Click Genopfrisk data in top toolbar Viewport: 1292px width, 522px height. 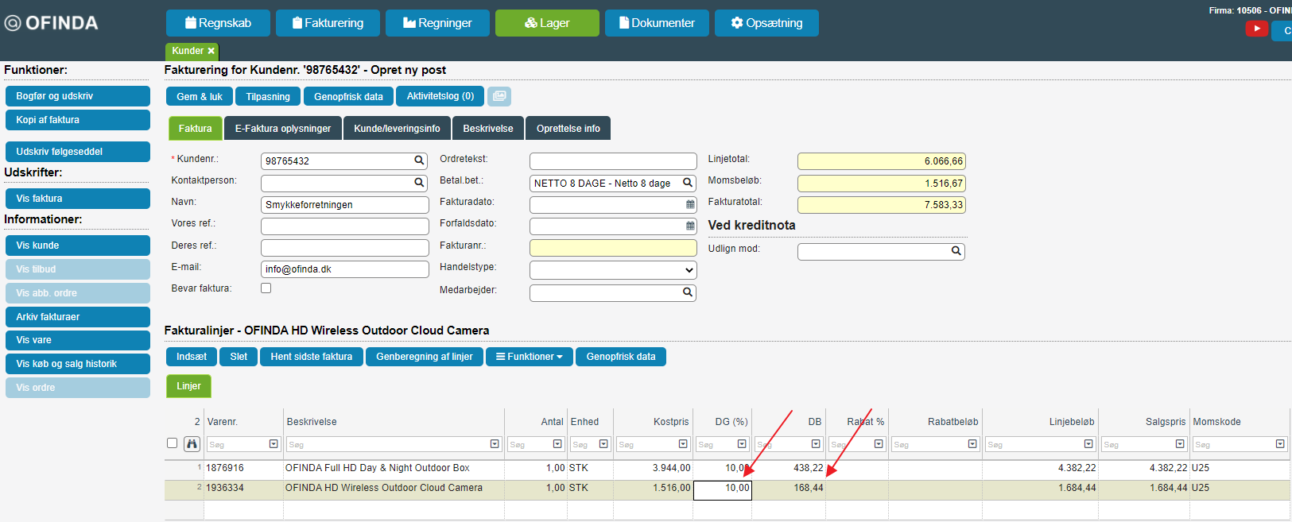(348, 96)
